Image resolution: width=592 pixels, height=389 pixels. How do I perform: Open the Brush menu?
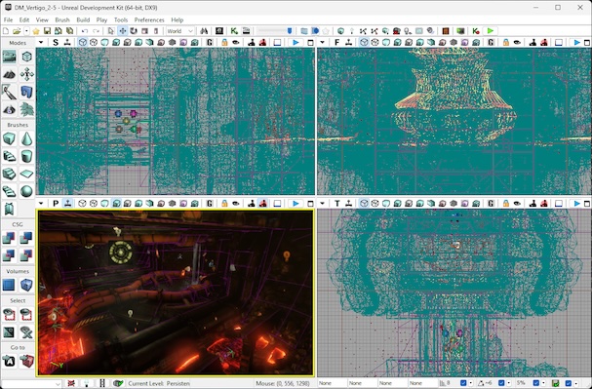pyautogui.click(x=62, y=19)
